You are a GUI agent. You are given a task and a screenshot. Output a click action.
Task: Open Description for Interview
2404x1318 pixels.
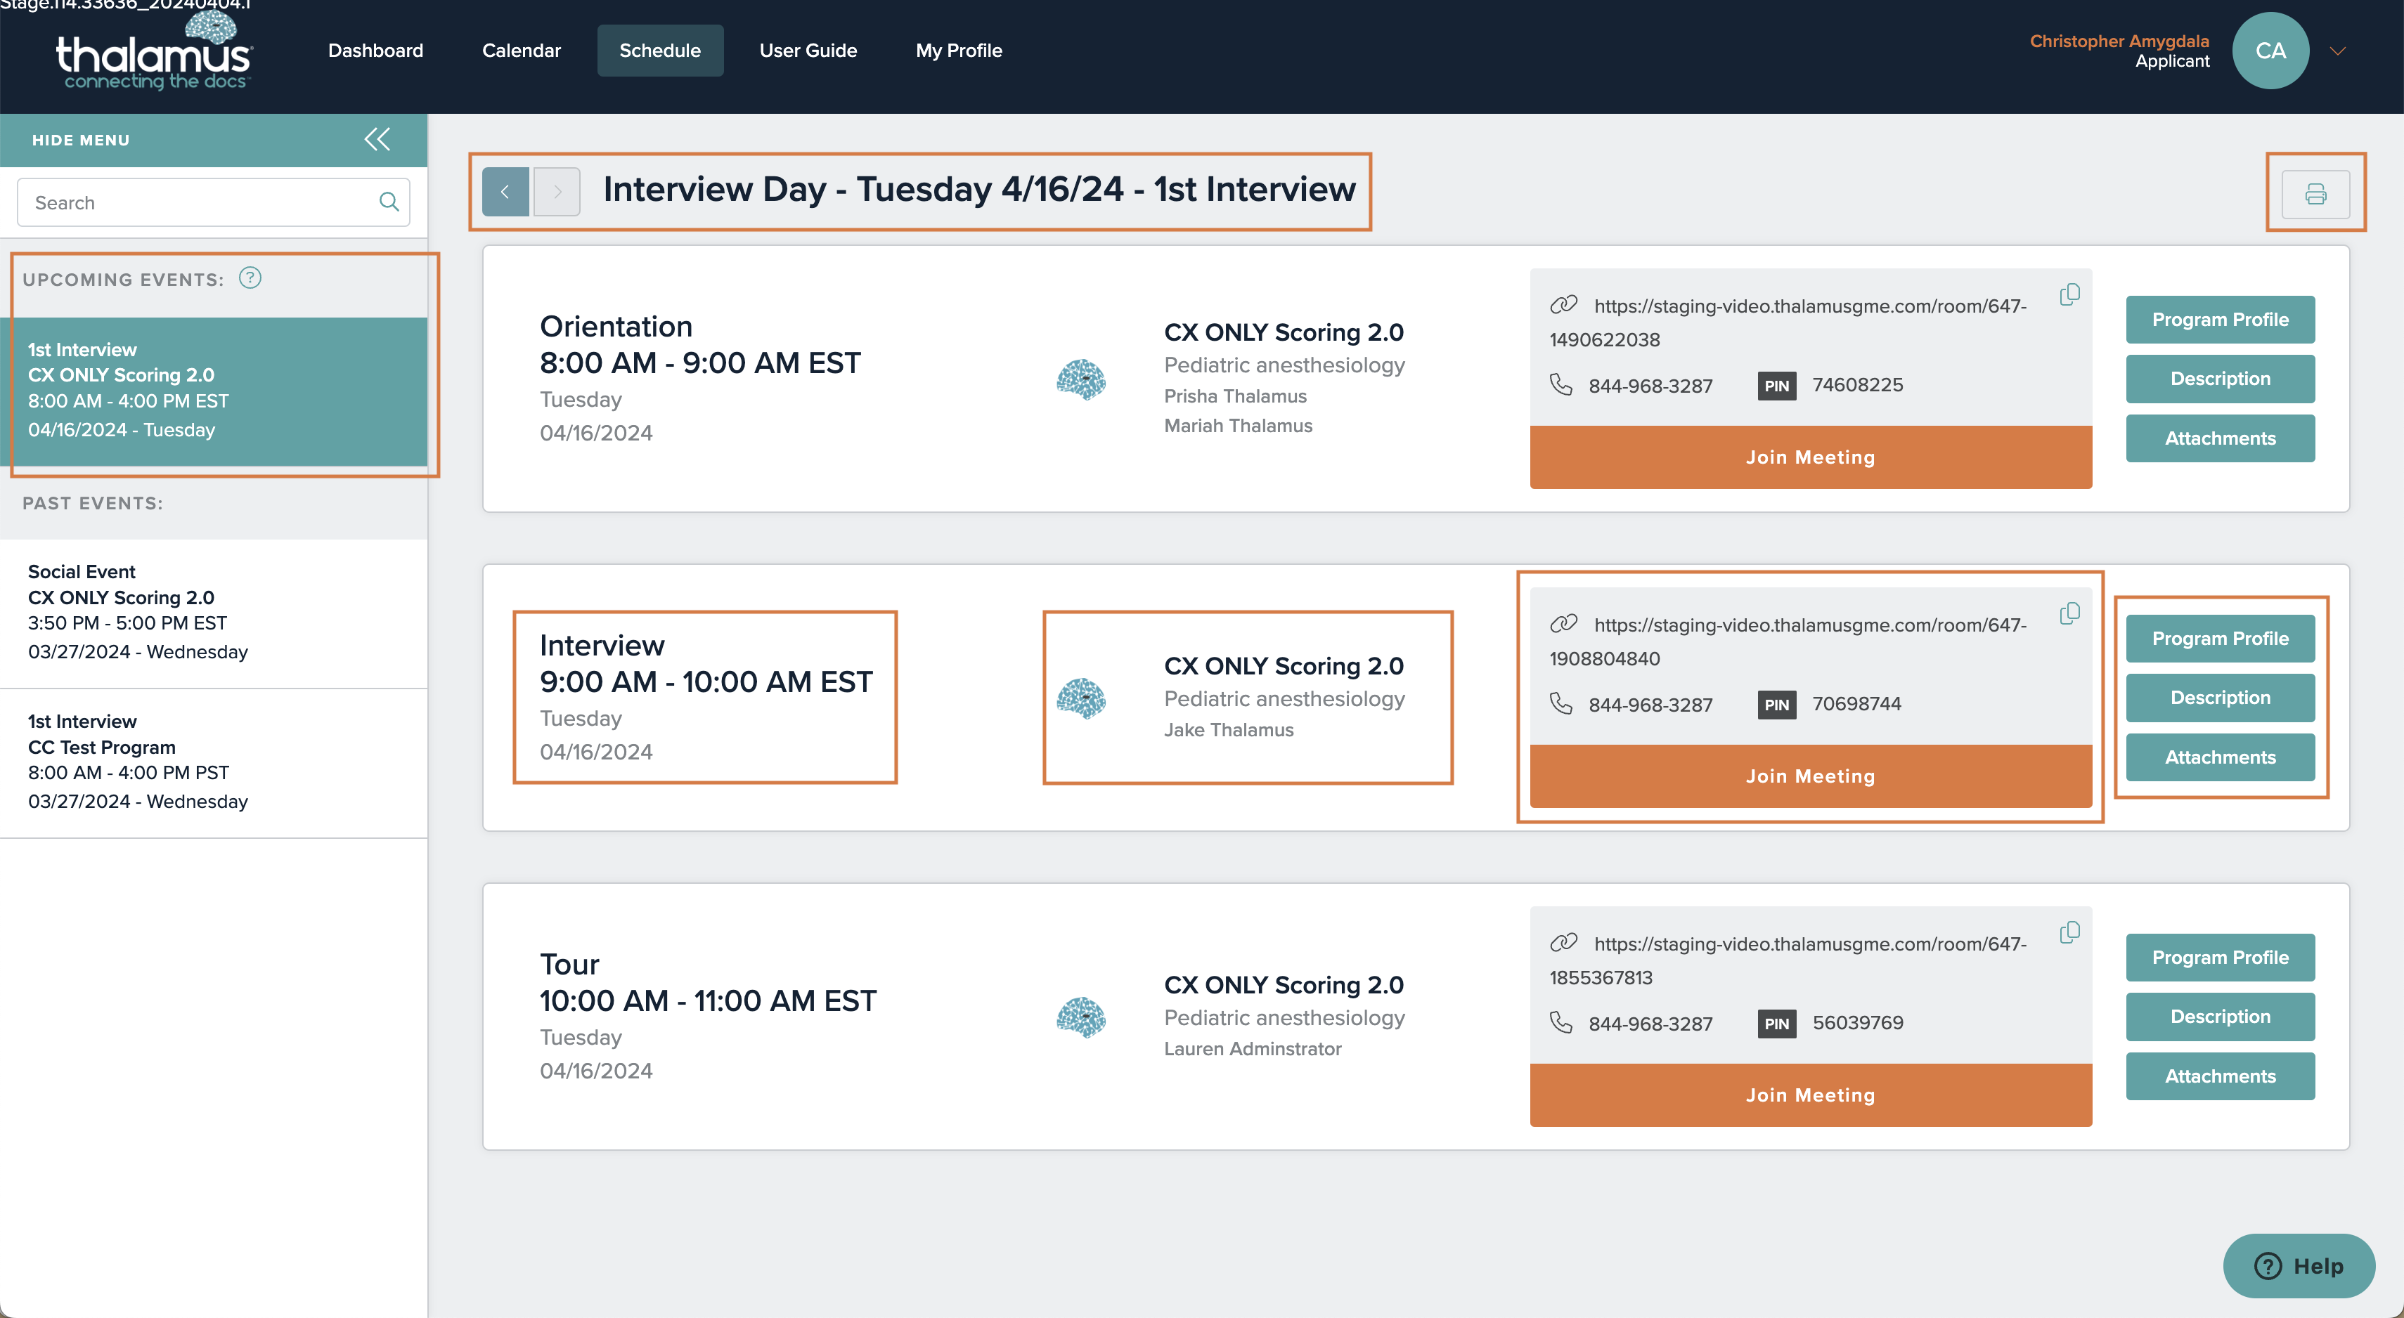pos(2219,698)
